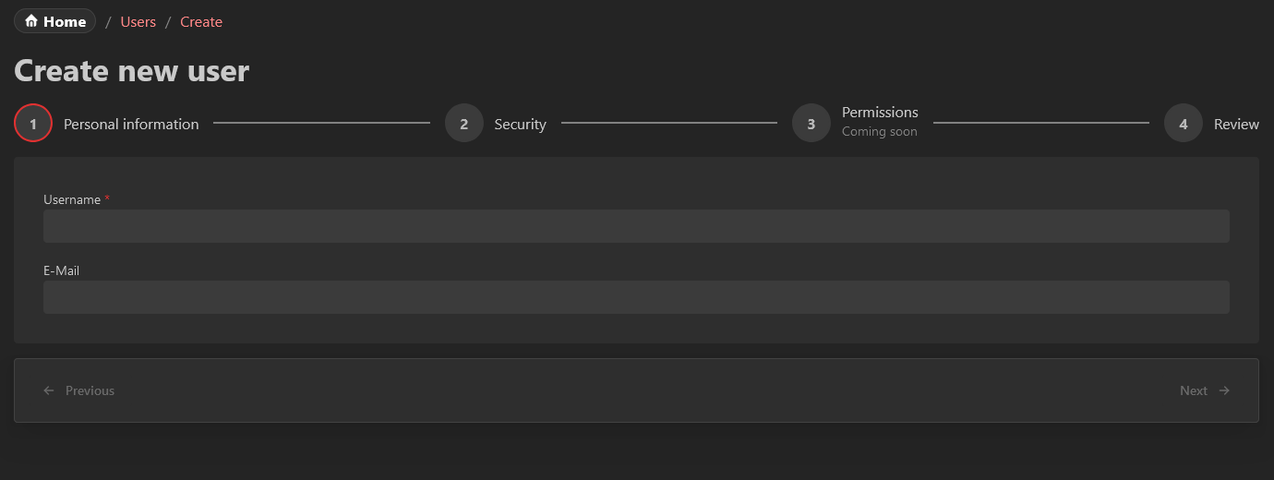
Task: Click the E-Mail field label
Action: click(x=62, y=270)
